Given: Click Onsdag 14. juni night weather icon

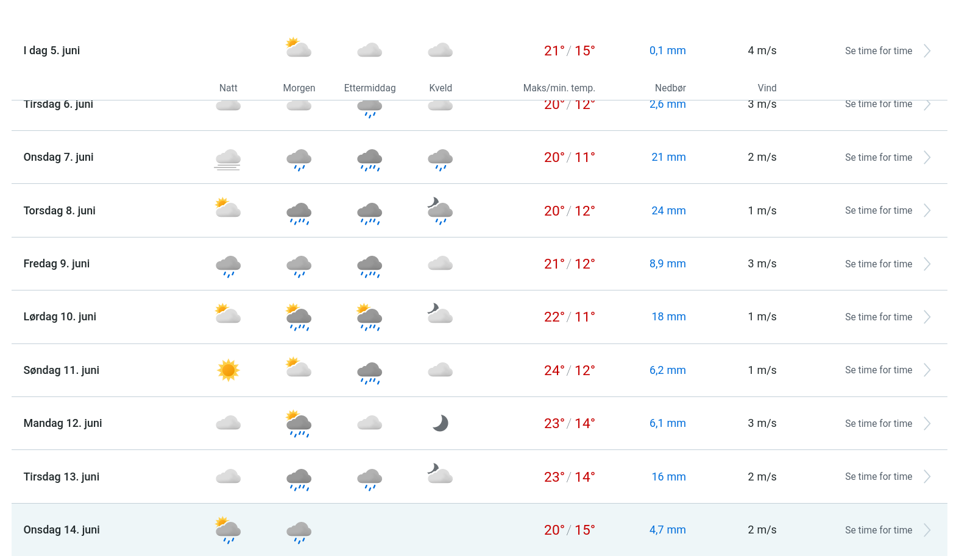Looking at the screenshot, I should coord(228,530).
